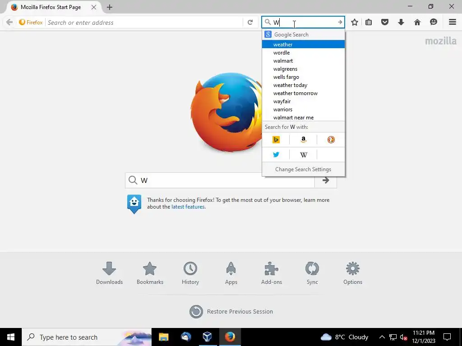
Task: Click the Search or enter address field
Action: [x=144, y=23]
